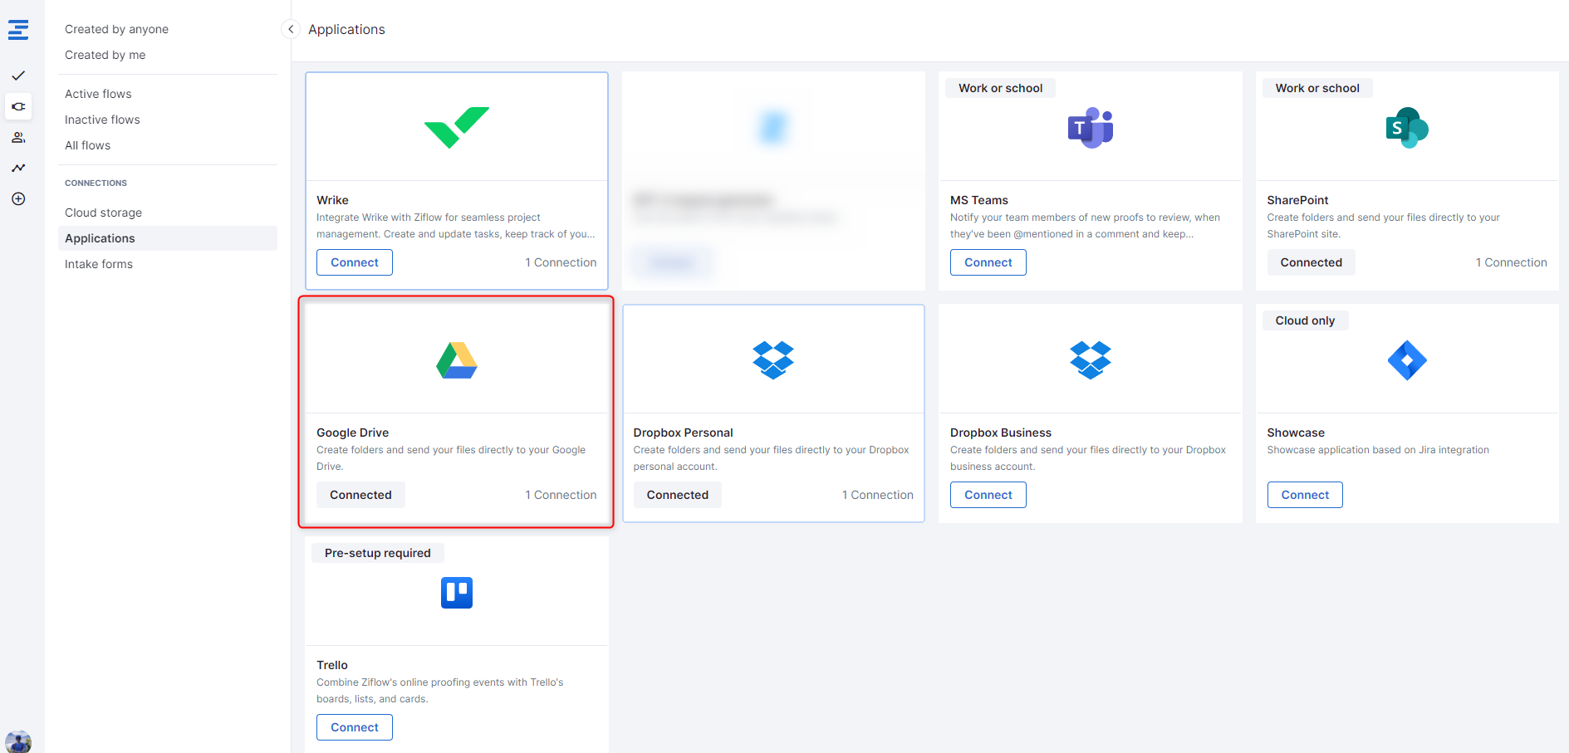1569x753 pixels.
Task: Click the Ziflow logo icon in sidebar
Action: 18,30
